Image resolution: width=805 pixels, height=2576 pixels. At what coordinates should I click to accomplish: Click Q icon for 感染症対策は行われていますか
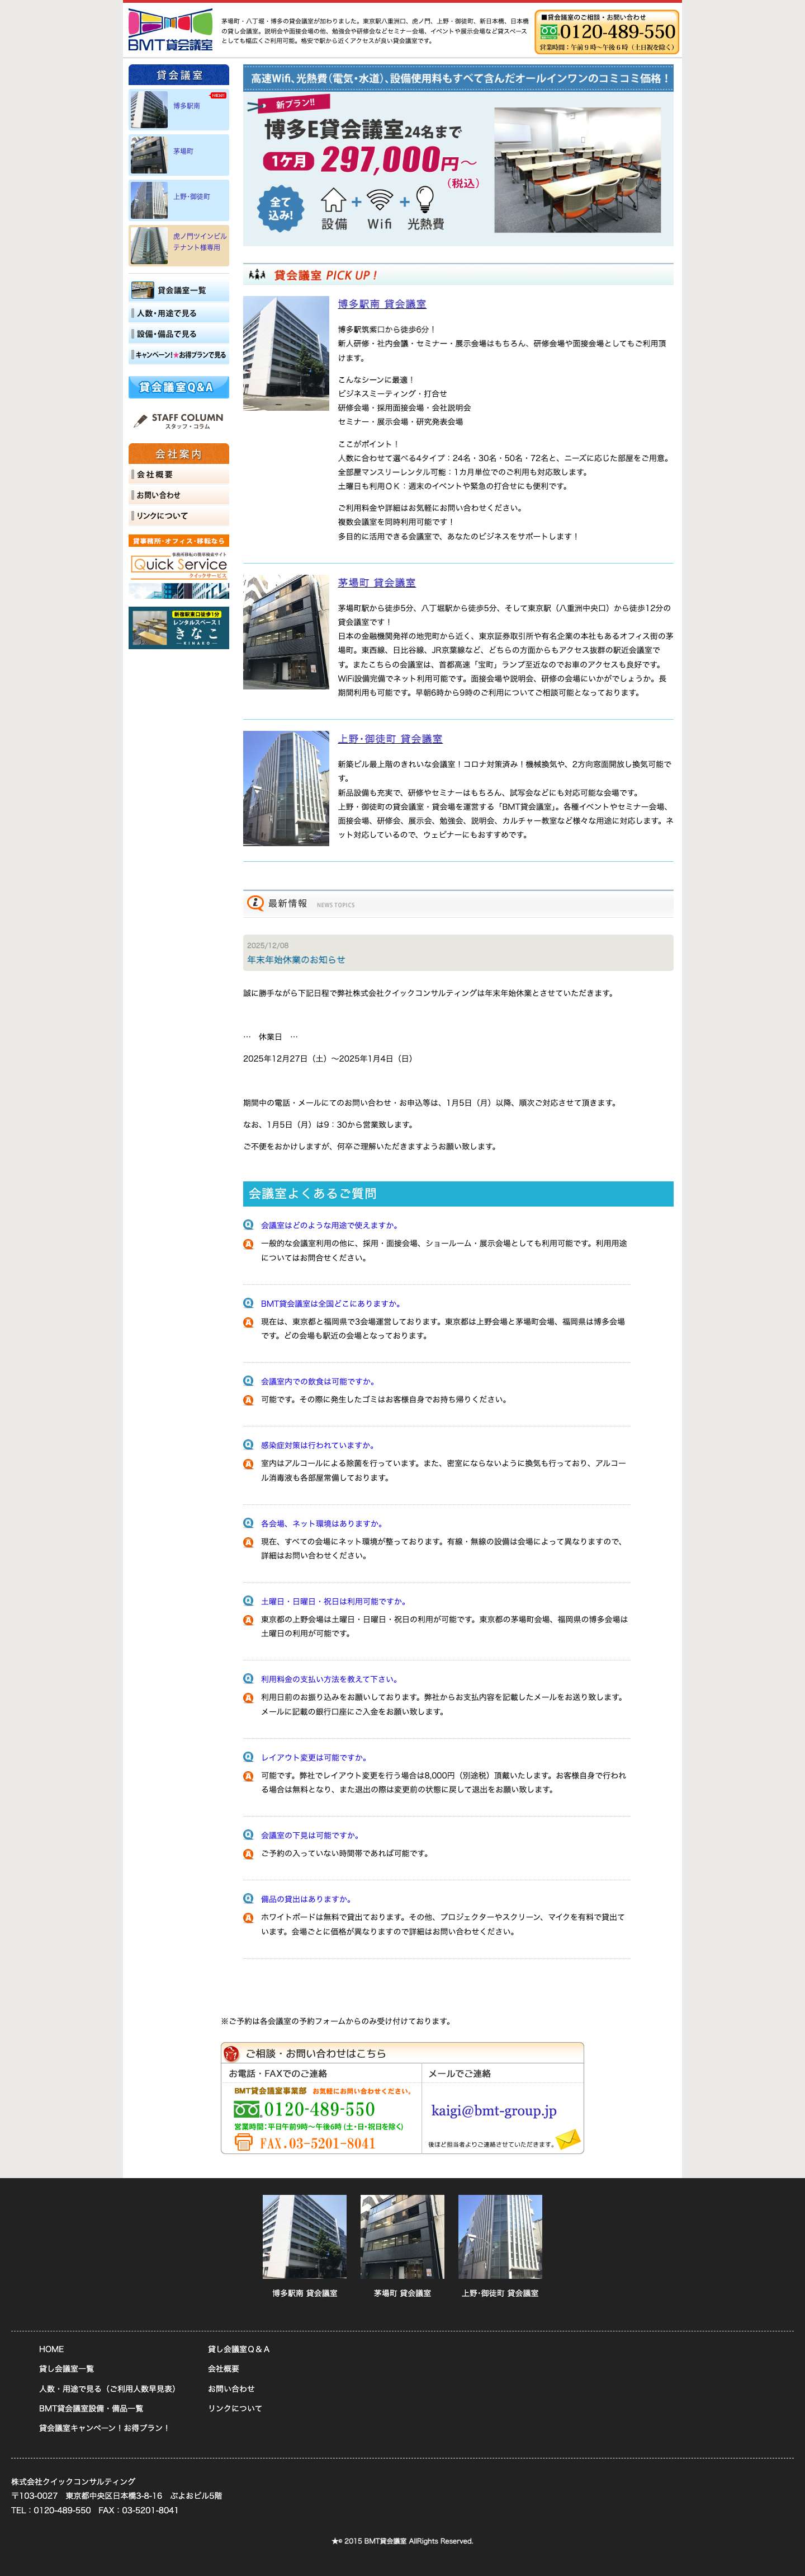[x=249, y=1445]
